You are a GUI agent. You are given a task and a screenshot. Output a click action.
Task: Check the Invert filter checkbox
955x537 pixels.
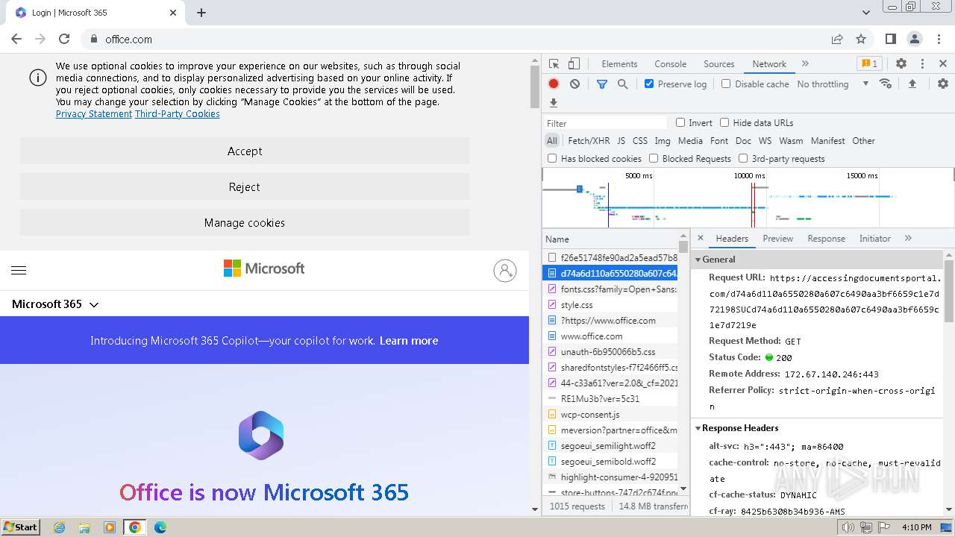coord(680,122)
